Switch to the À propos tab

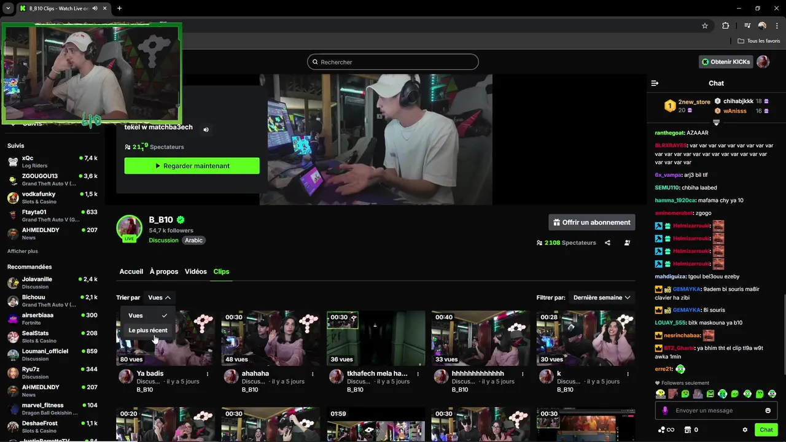[x=164, y=271]
